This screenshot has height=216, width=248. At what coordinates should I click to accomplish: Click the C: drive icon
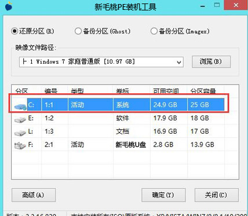[20, 107]
